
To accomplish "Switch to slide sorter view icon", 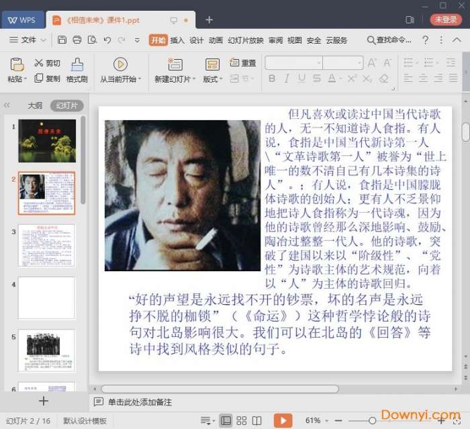I will pos(241,420).
